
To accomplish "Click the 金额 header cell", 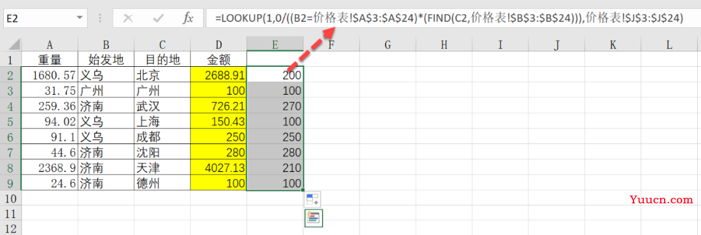I will coord(219,60).
